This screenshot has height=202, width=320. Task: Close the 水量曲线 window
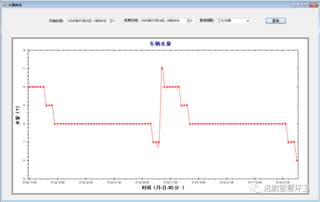[313, 5]
